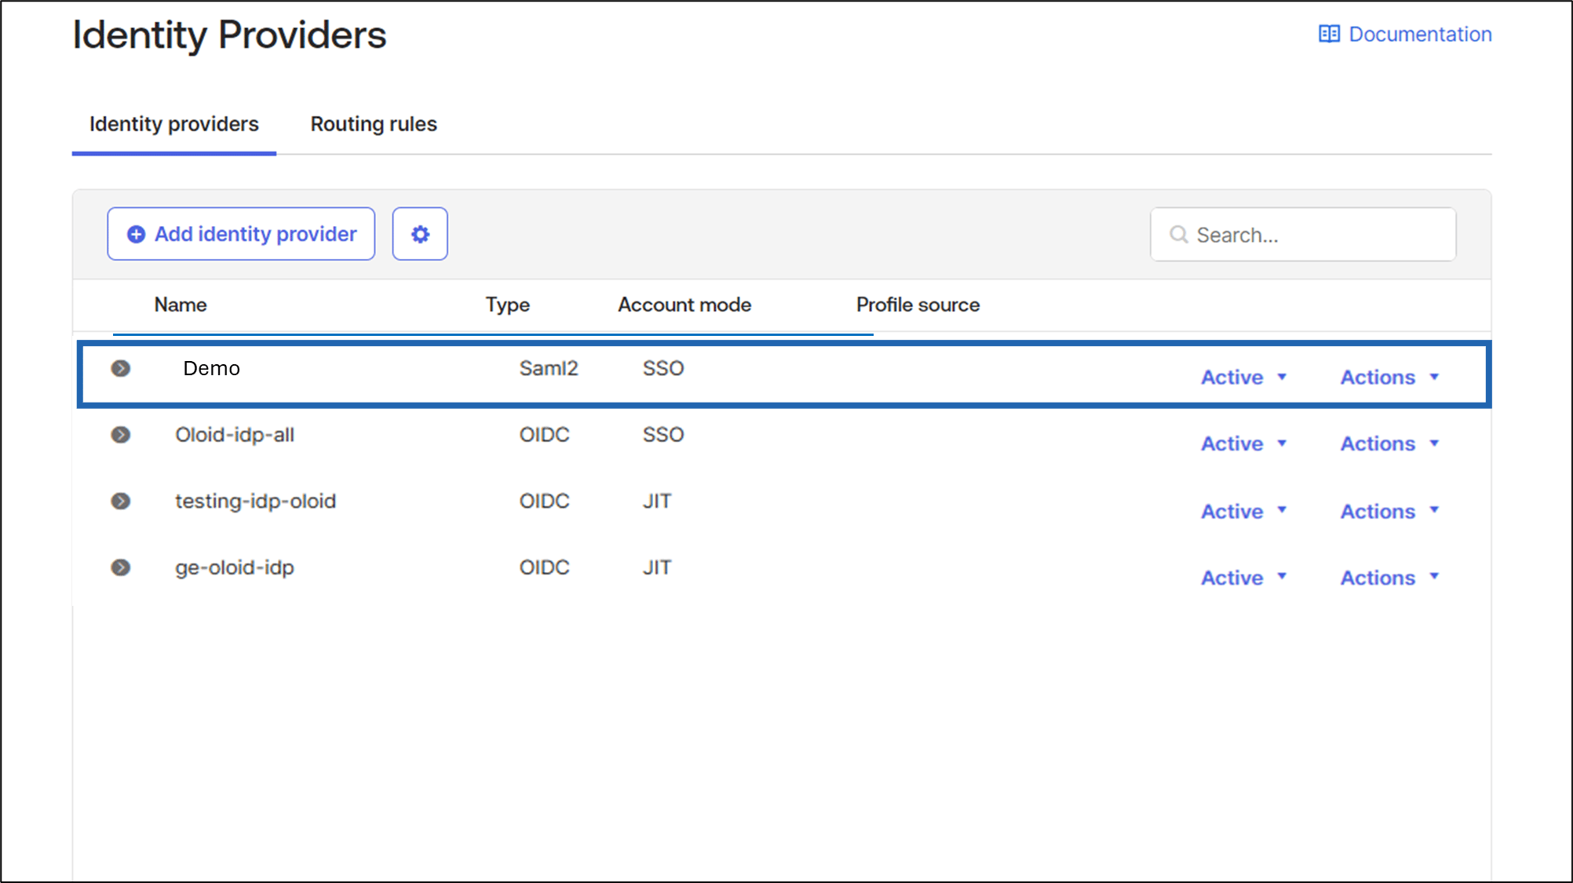Open the identity provider settings gear
Image resolution: width=1573 pixels, height=883 pixels.
(x=420, y=234)
